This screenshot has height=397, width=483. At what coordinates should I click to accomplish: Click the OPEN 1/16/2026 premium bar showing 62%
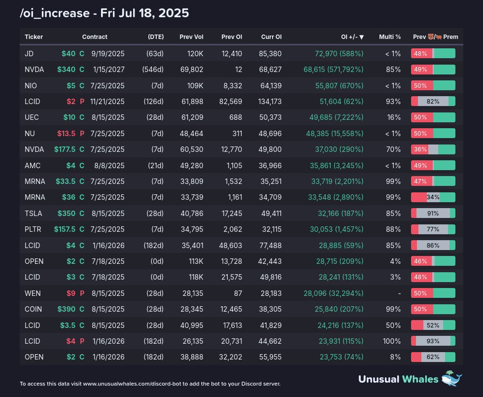click(433, 357)
